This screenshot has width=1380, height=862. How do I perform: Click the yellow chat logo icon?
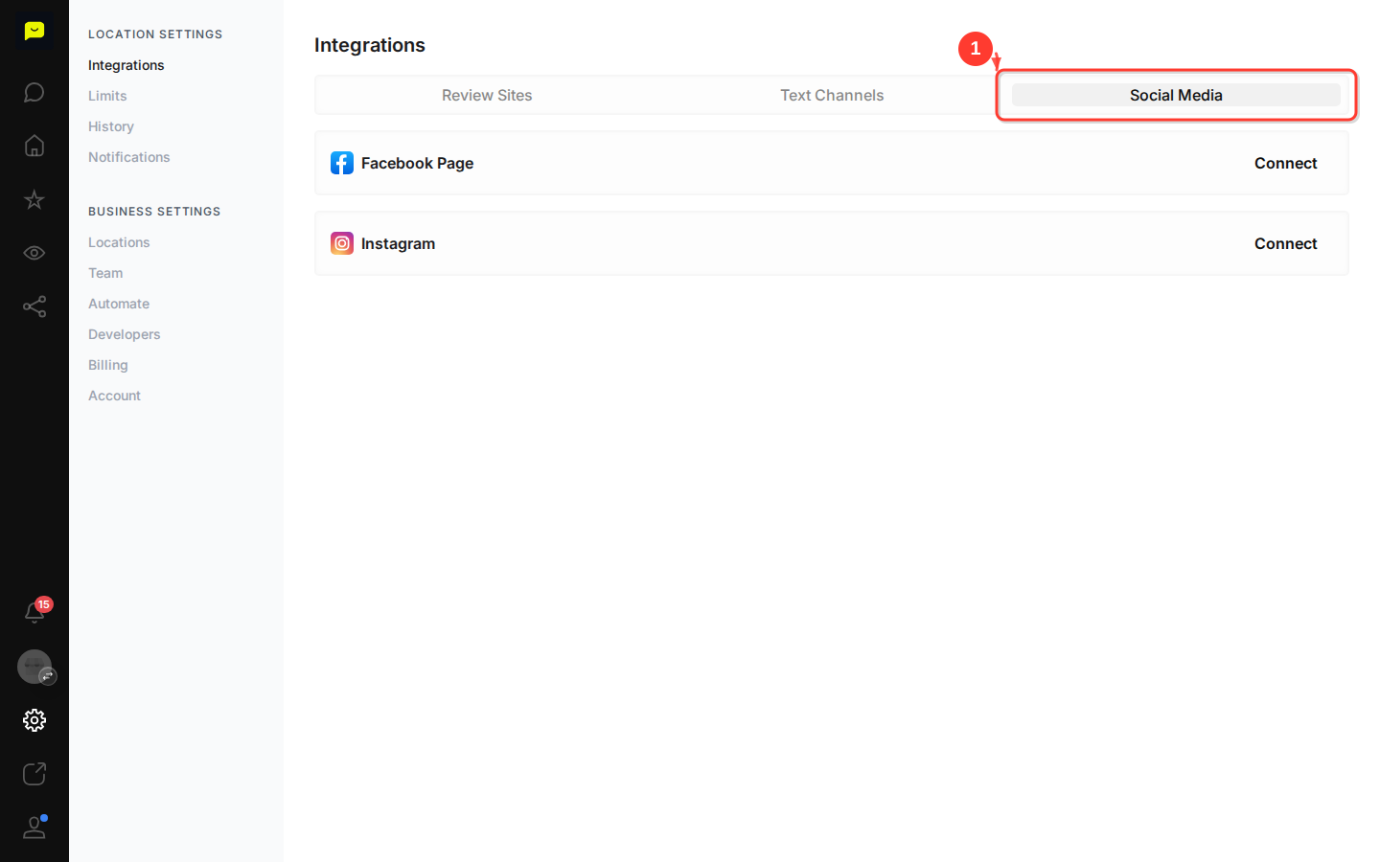click(x=34, y=32)
